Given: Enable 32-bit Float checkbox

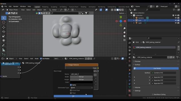Looking at the screenshot, I should coord(71,90).
